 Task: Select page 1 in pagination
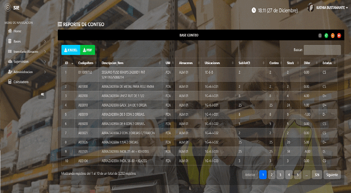click(x=263, y=175)
